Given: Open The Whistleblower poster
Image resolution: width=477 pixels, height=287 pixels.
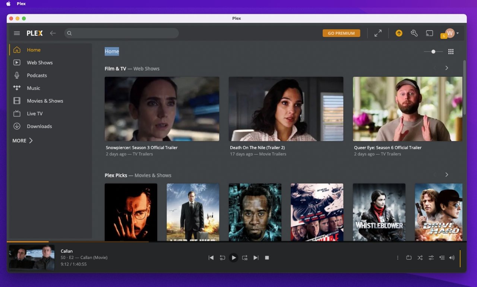Looking at the screenshot, I should tap(379, 212).
